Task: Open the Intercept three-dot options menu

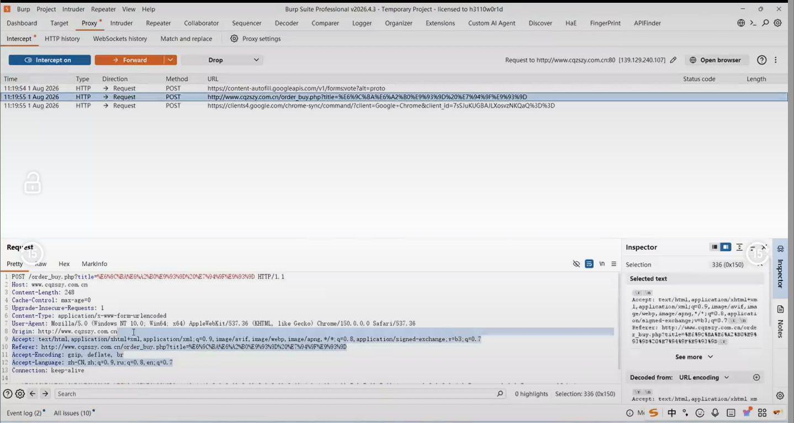Action: [x=776, y=60]
